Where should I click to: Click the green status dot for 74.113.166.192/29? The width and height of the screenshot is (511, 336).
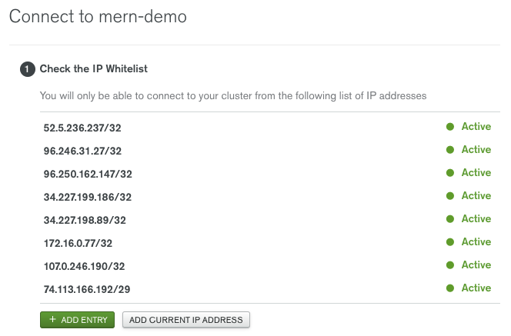[x=450, y=288]
